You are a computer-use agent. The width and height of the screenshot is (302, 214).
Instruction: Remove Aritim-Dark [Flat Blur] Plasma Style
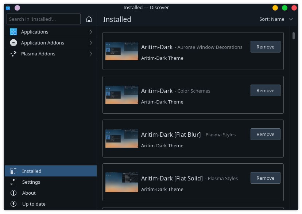click(265, 134)
